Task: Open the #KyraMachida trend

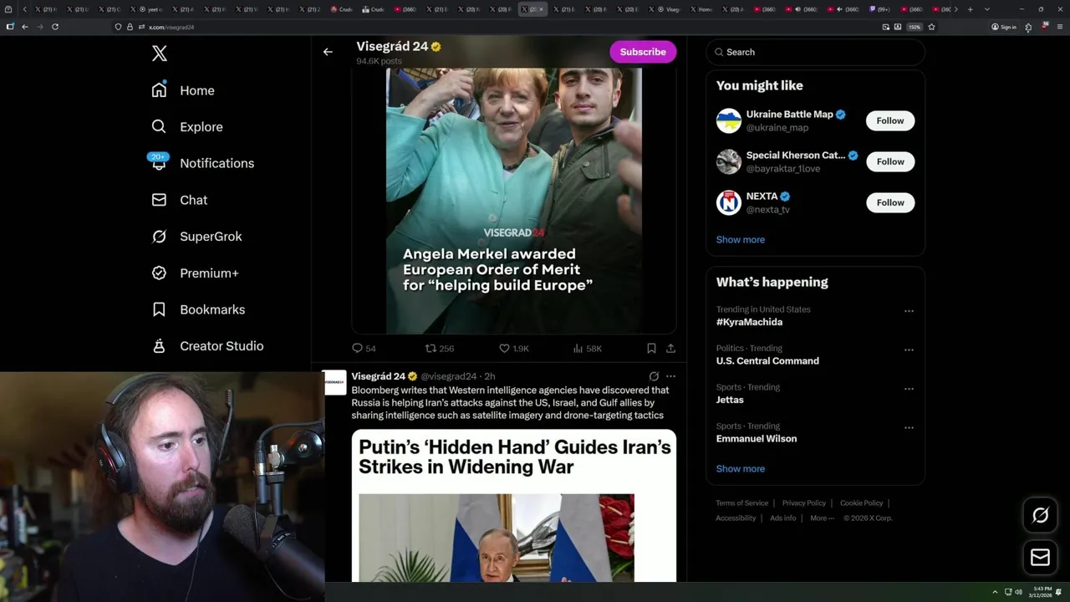Action: (x=750, y=322)
